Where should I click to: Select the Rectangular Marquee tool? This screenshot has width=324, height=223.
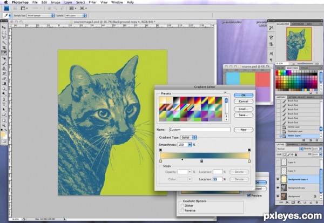click(4, 32)
